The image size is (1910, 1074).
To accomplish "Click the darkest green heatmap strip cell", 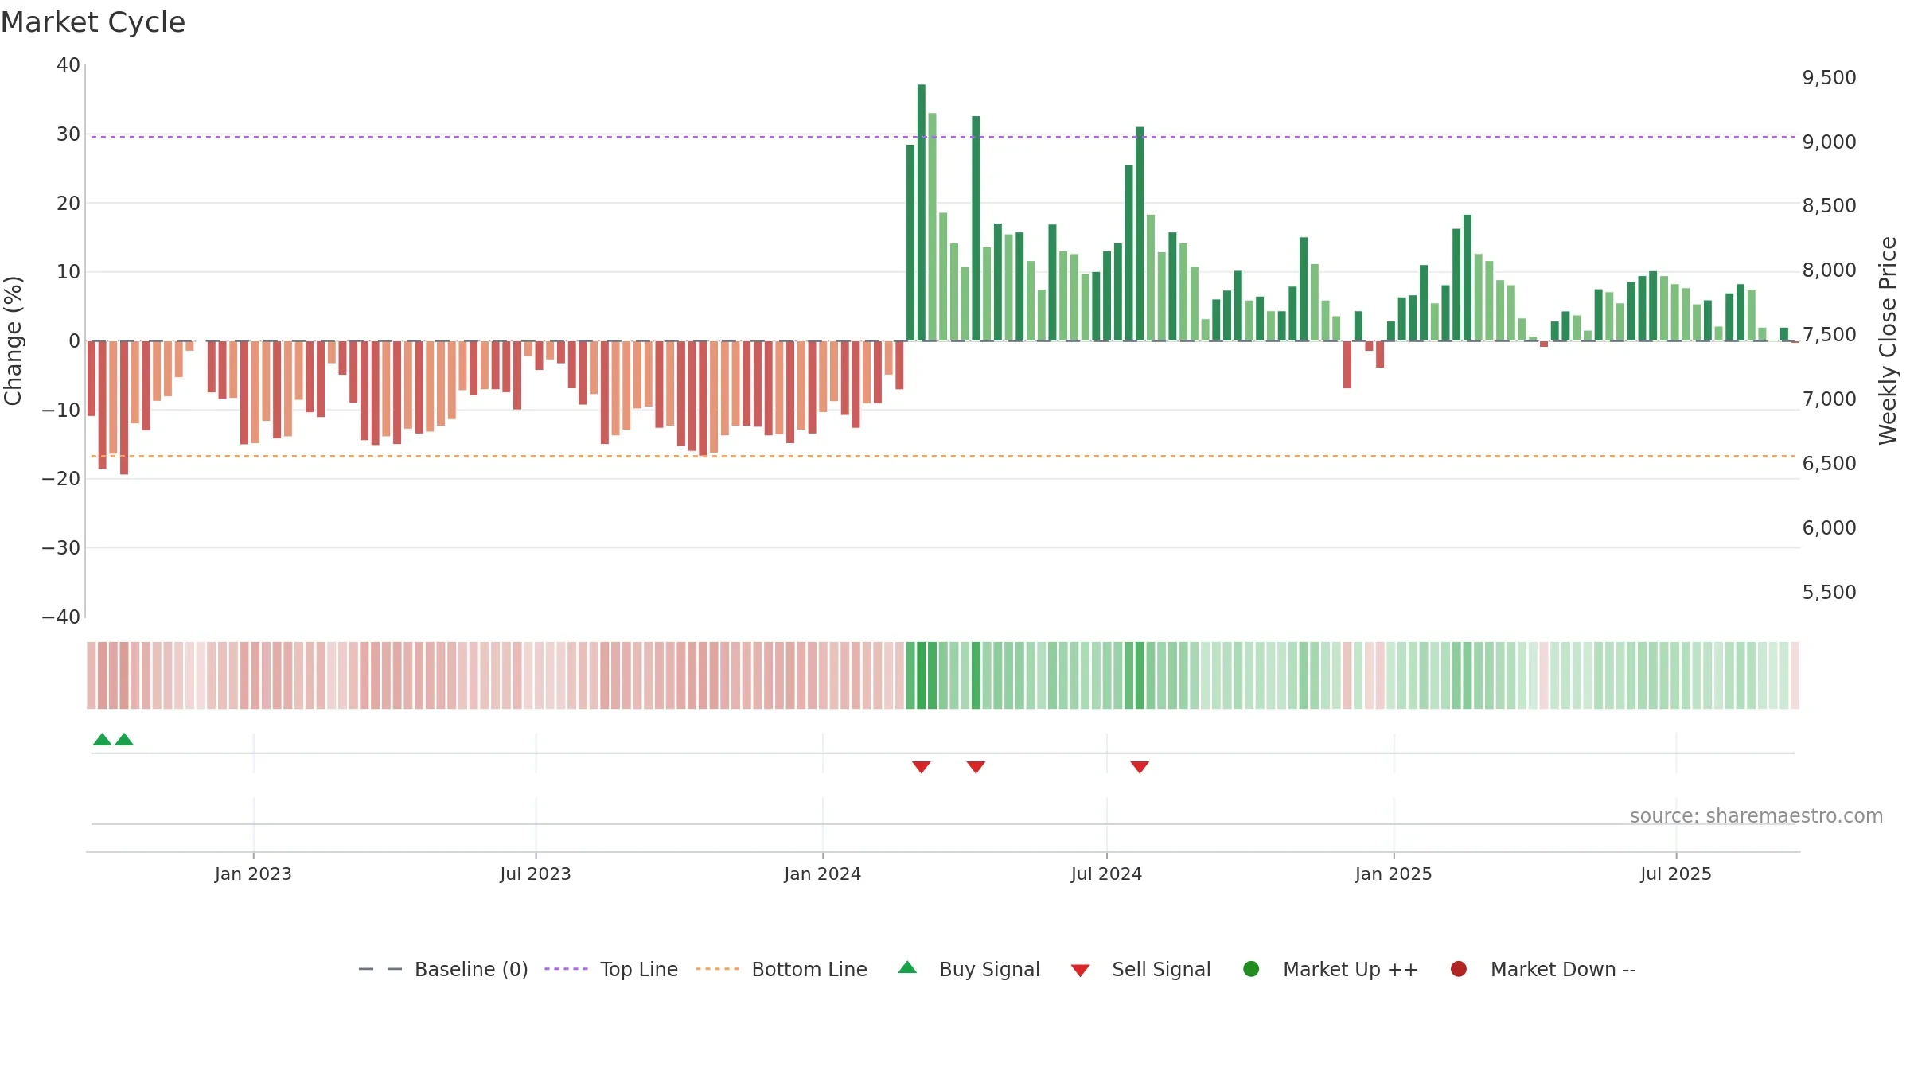I will pos(922,675).
